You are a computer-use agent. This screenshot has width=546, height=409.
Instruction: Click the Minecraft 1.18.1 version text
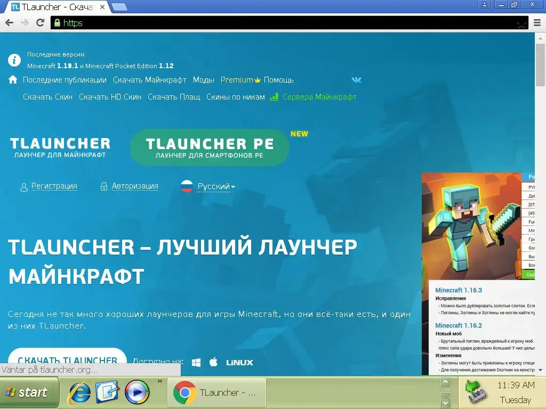tap(53, 66)
